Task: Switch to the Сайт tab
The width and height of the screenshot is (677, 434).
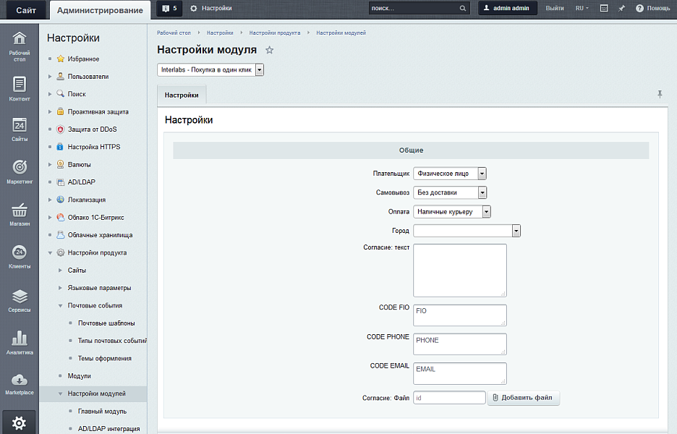Action: tap(27, 9)
